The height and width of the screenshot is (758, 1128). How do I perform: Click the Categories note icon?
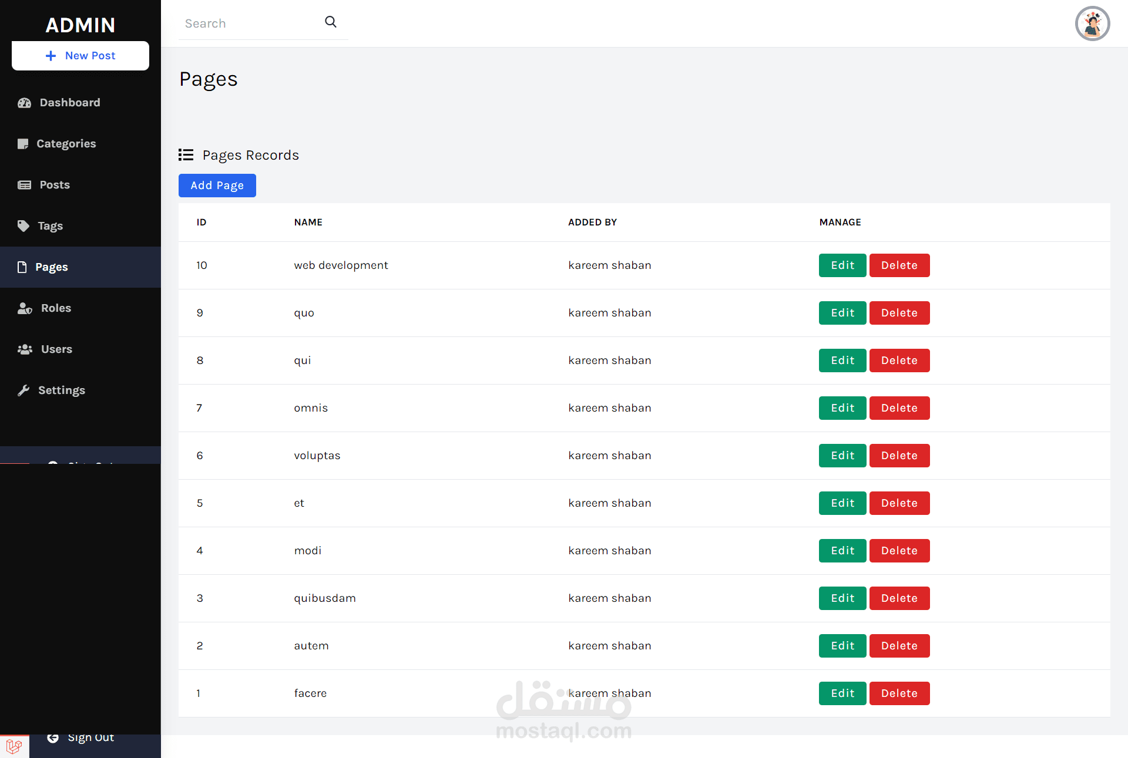point(23,144)
